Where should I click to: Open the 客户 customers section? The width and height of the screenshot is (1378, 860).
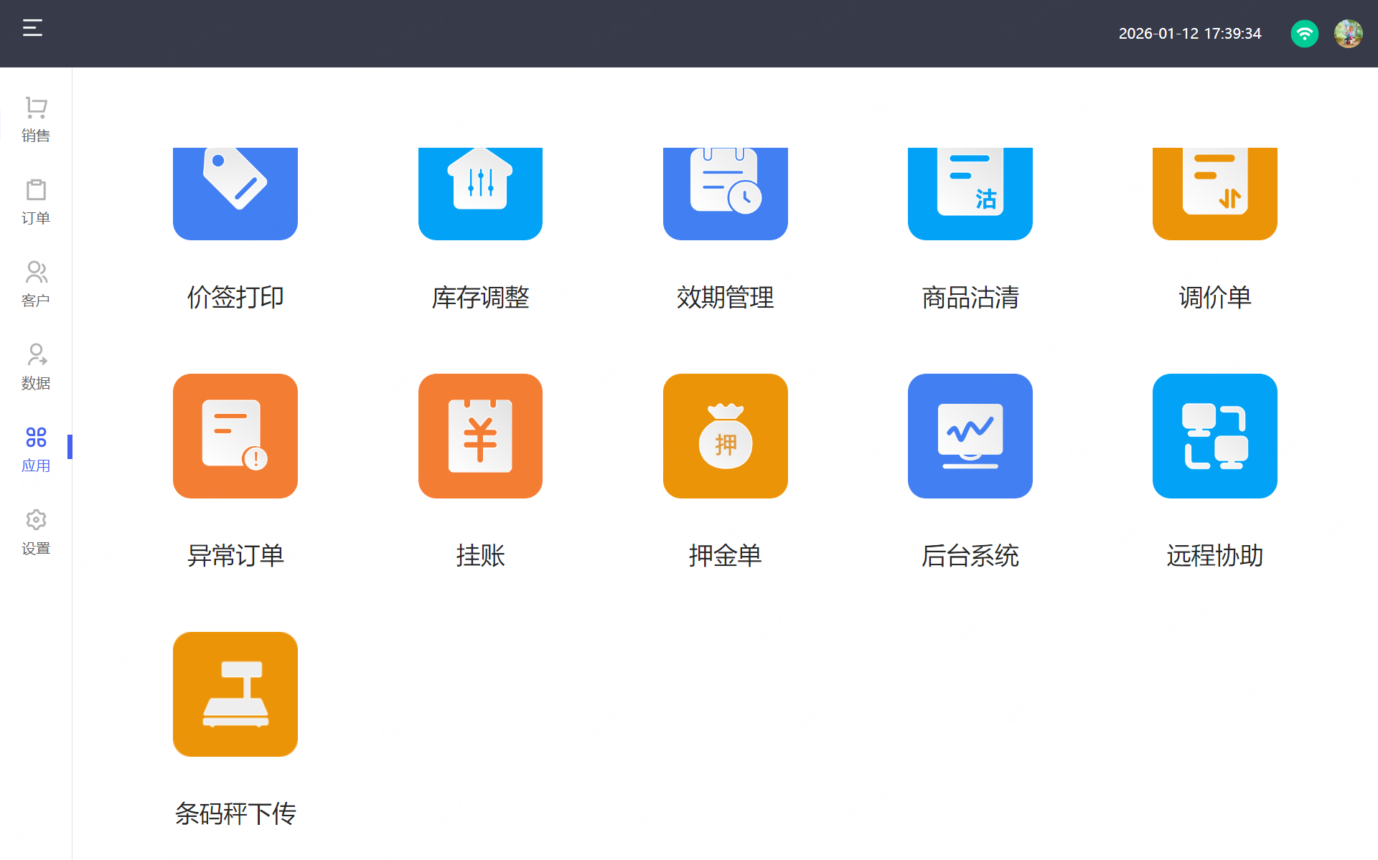(36, 284)
